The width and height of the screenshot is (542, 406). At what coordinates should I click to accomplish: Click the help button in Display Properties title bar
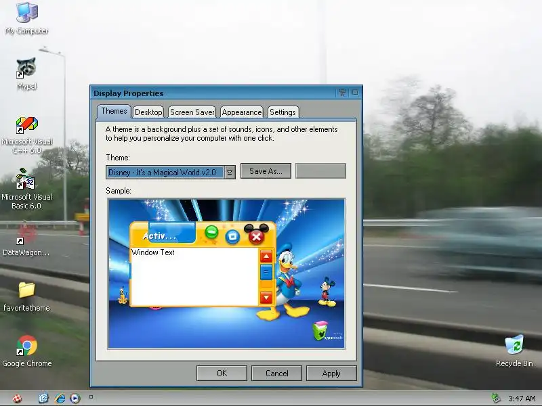[x=342, y=93]
